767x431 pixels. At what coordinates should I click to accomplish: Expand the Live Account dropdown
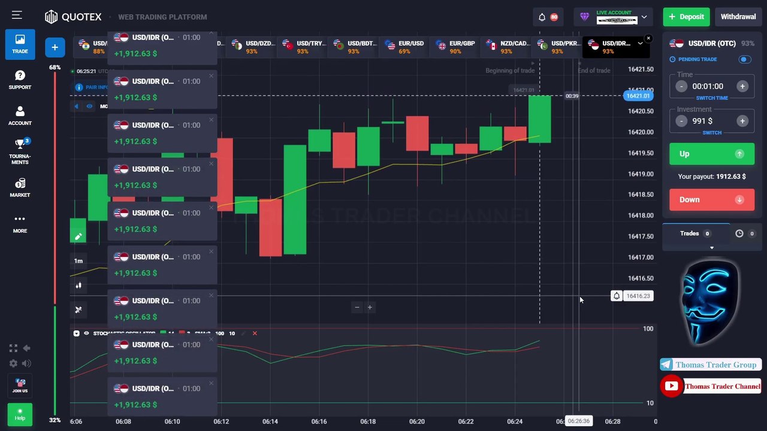(644, 17)
